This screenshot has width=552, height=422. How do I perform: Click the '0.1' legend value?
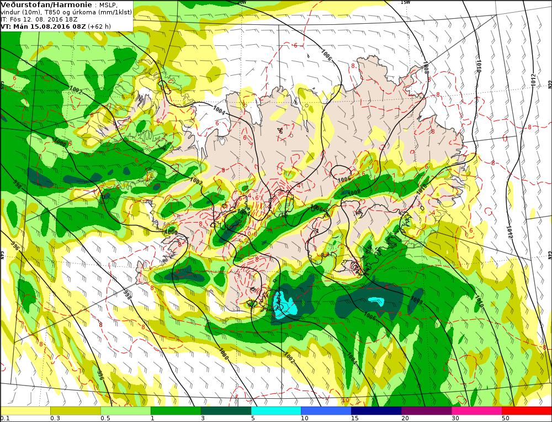(4, 418)
